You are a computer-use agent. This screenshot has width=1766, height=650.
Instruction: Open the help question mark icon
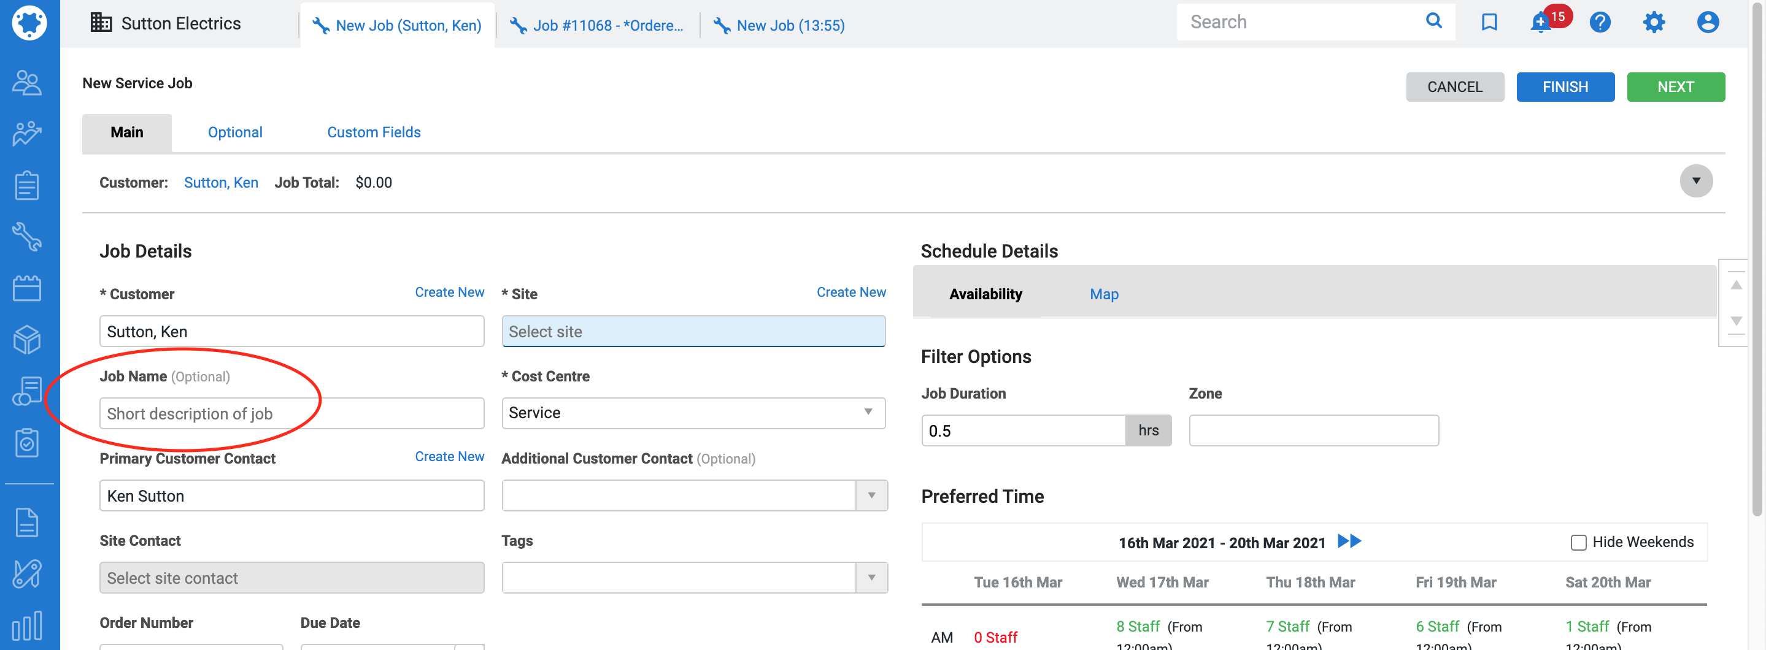[1600, 23]
